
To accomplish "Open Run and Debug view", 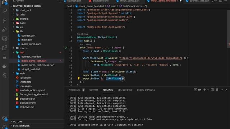I will 5,29.
